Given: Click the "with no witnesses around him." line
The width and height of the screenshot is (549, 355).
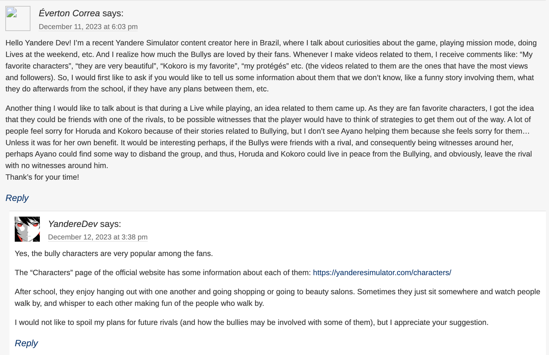Looking at the screenshot, I should click(57, 166).
